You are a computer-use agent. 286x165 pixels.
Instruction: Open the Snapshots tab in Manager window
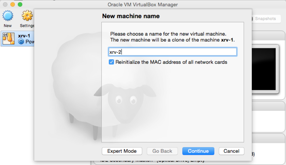(x=265, y=19)
